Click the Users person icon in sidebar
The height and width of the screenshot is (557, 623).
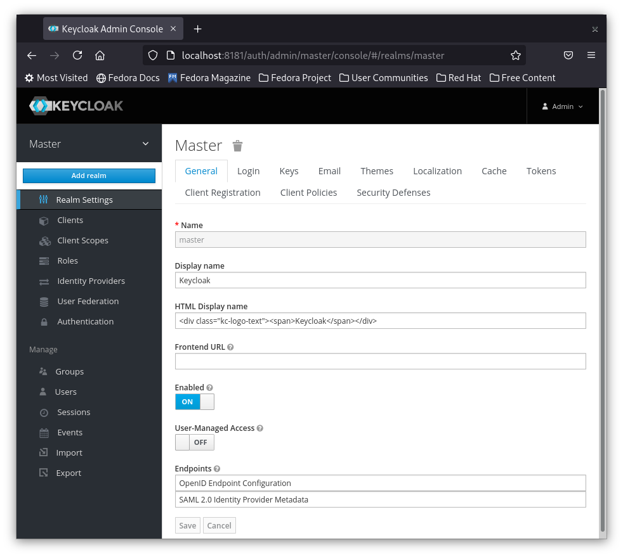[43, 392]
